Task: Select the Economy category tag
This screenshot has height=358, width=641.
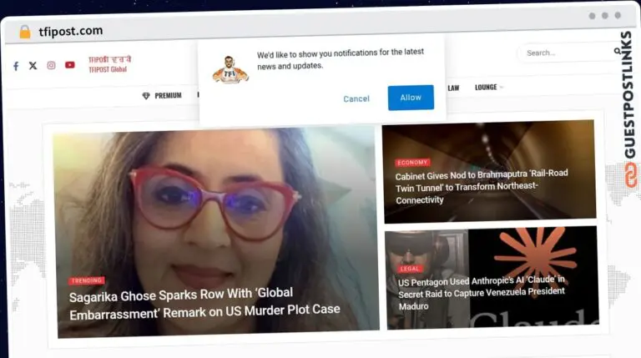Action: tap(413, 162)
